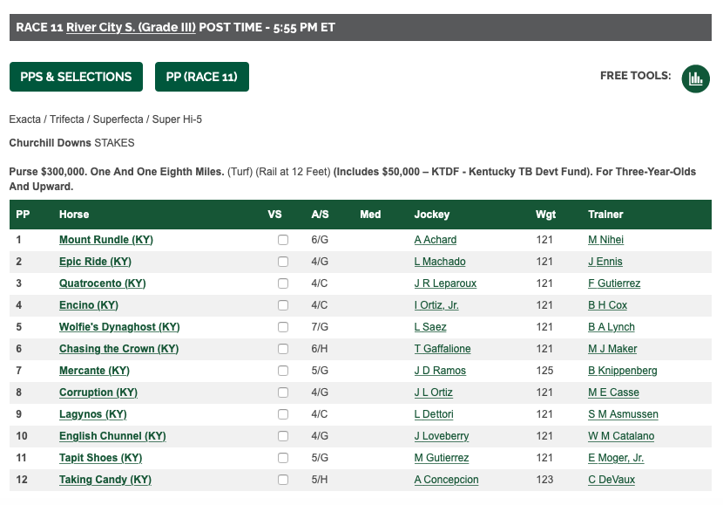The height and width of the screenshot is (505, 723).
Task: Open Chasing the Crown (KY) link
Action: (x=118, y=349)
